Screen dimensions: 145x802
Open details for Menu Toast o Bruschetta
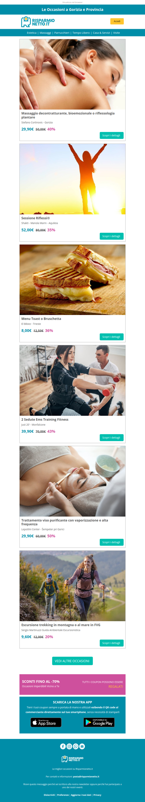[x=112, y=337]
